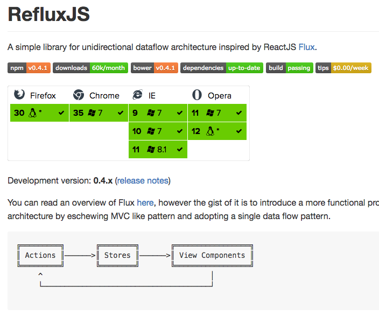Open the dependencies up-to-date badge

click(x=222, y=68)
